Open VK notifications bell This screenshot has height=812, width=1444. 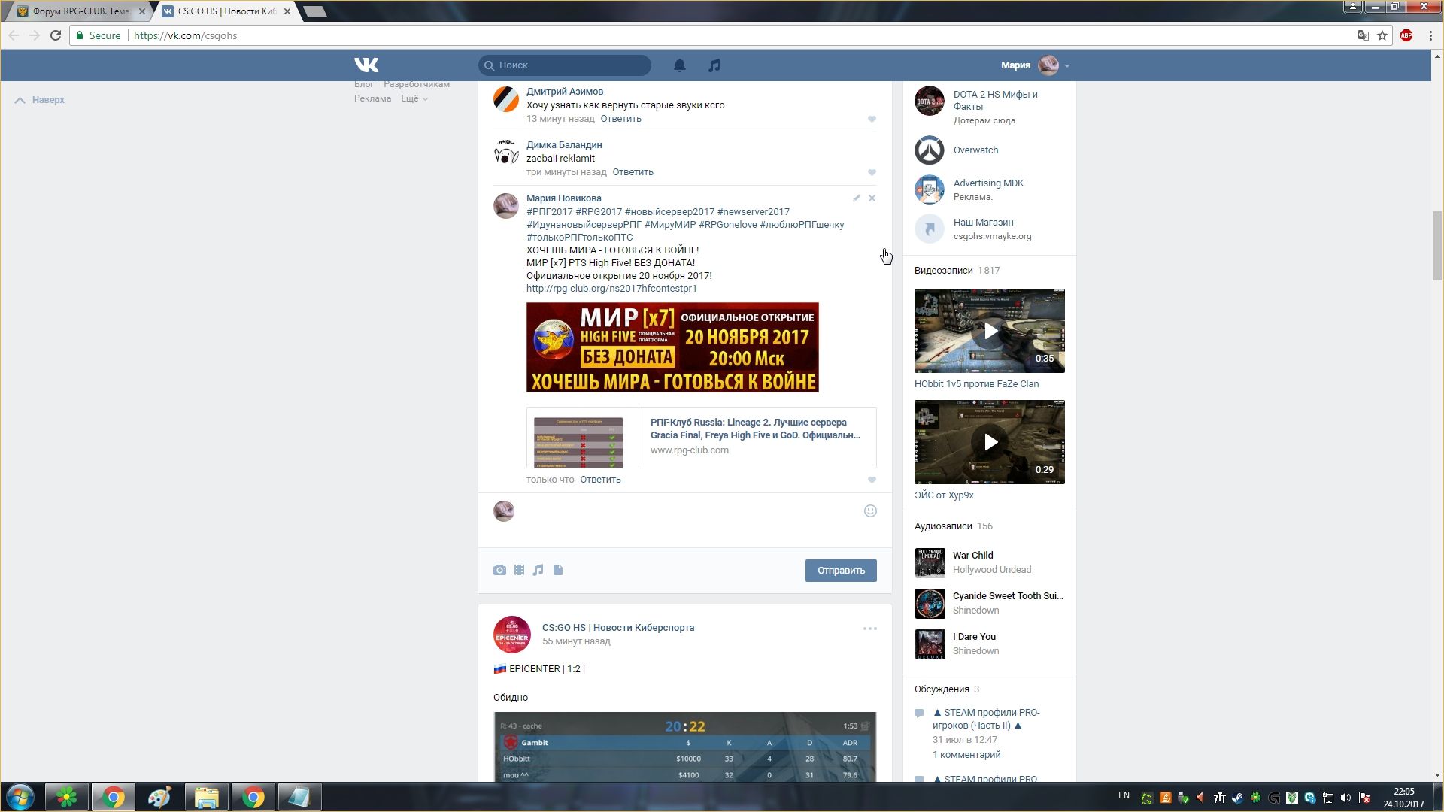point(679,65)
